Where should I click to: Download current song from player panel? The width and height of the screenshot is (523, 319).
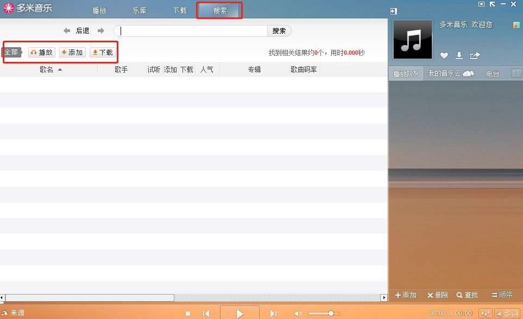[x=459, y=55]
